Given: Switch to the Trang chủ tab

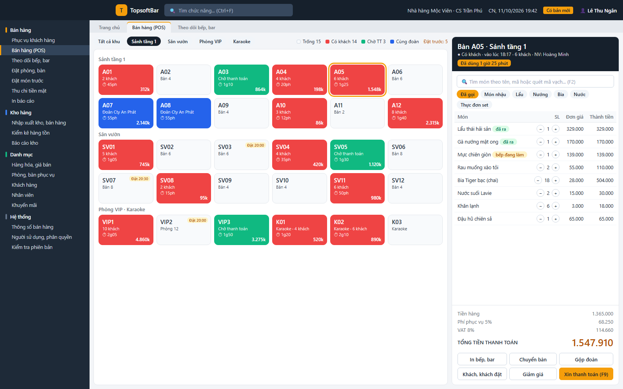Looking at the screenshot, I should pos(109,28).
